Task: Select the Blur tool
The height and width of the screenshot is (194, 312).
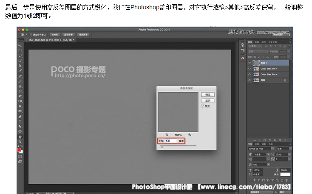Action: click(20, 106)
